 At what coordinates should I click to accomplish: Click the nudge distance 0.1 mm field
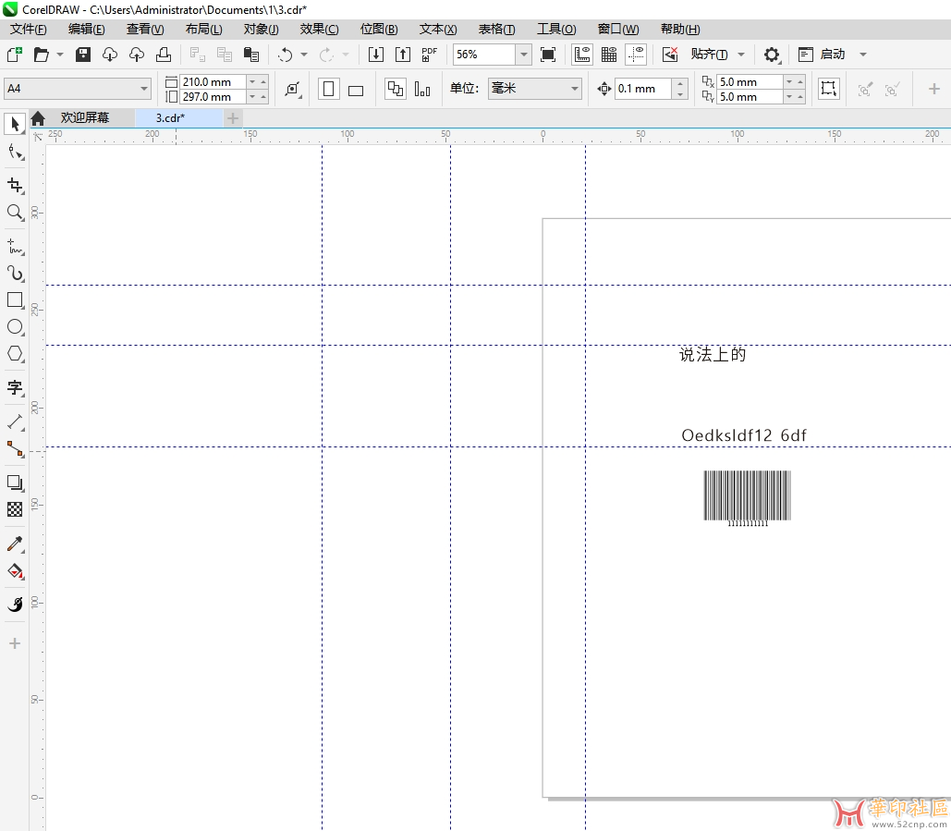(643, 89)
